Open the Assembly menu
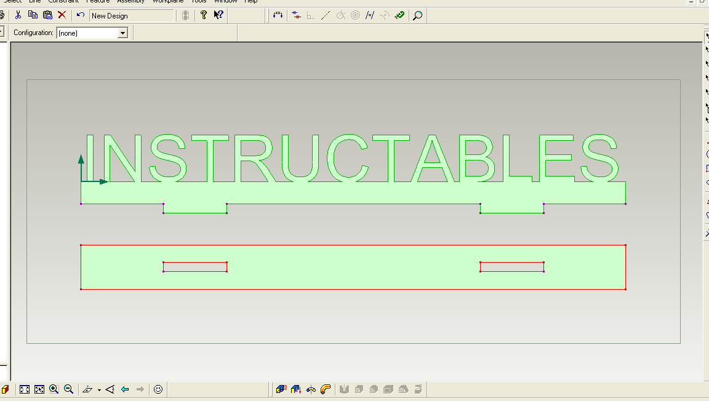This screenshot has width=709, height=401. (x=130, y=2)
